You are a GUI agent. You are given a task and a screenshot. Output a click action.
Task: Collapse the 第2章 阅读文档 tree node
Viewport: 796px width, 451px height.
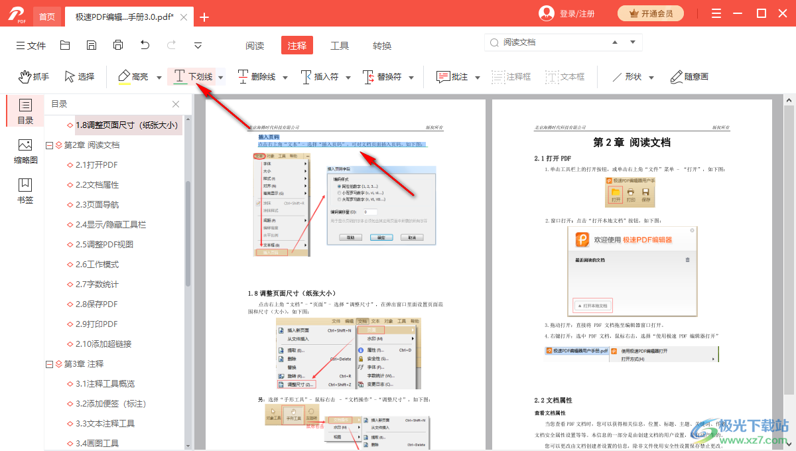[x=49, y=145]
